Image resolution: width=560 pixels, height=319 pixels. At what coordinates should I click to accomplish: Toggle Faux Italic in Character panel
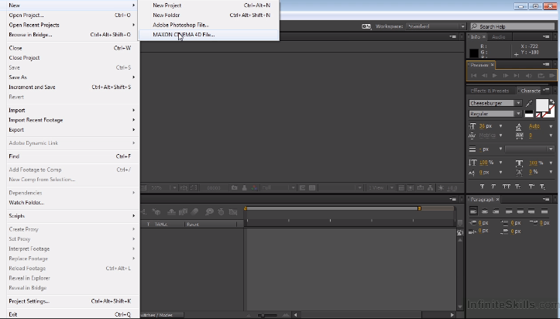[x=493, y=187]
